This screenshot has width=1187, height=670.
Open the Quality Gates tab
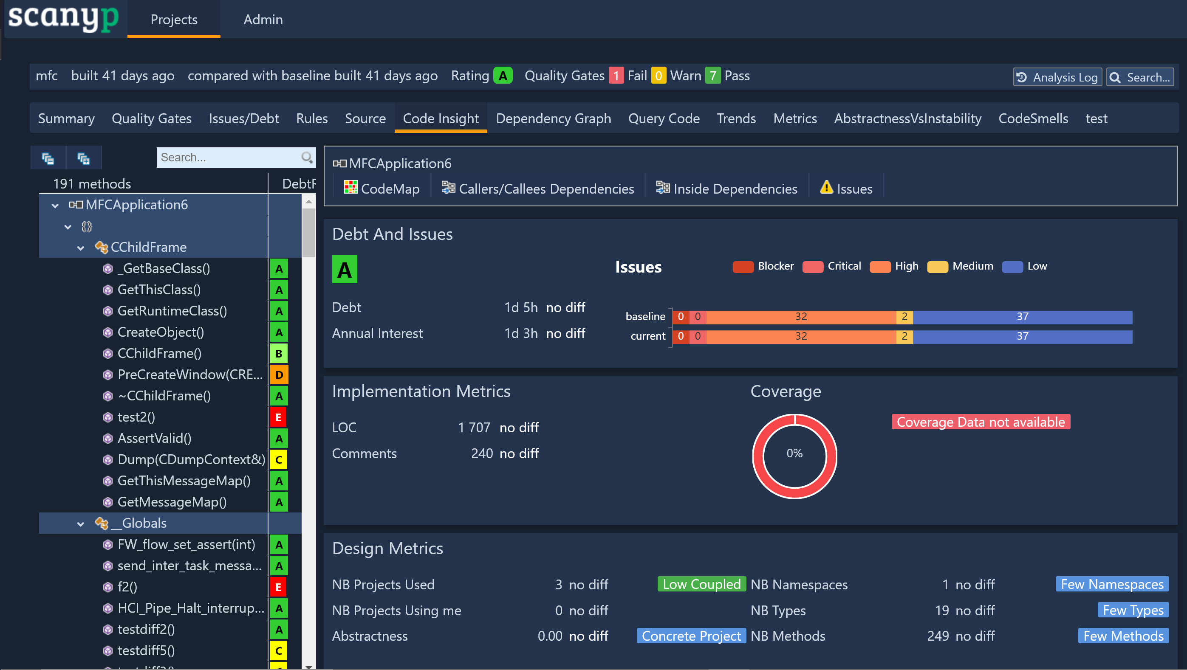[152, 118]
